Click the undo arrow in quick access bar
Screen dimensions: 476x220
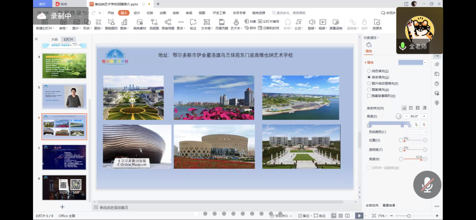[85, 13]
